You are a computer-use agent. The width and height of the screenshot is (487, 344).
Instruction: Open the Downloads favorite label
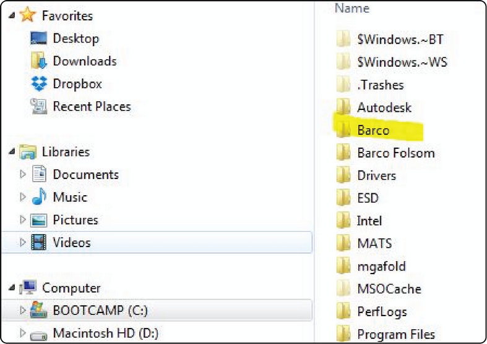coord(85,61)
